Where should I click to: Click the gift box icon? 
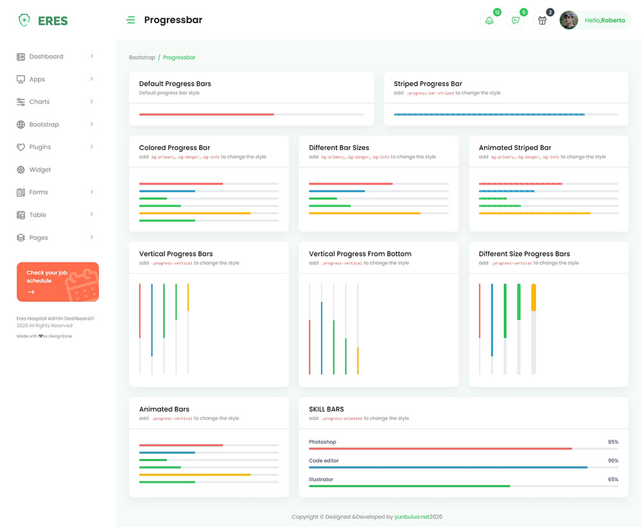click(542, 21)
